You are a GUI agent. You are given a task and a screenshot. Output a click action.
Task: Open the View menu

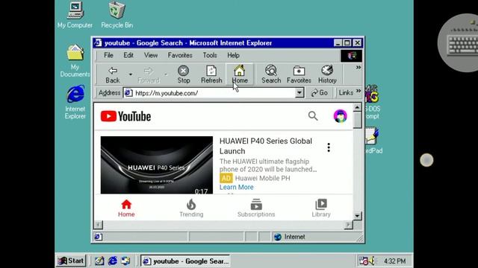(x=151, y=55)
